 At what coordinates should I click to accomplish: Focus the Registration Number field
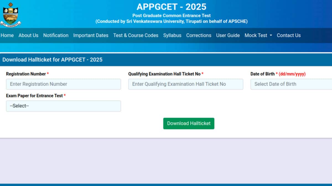63,84
